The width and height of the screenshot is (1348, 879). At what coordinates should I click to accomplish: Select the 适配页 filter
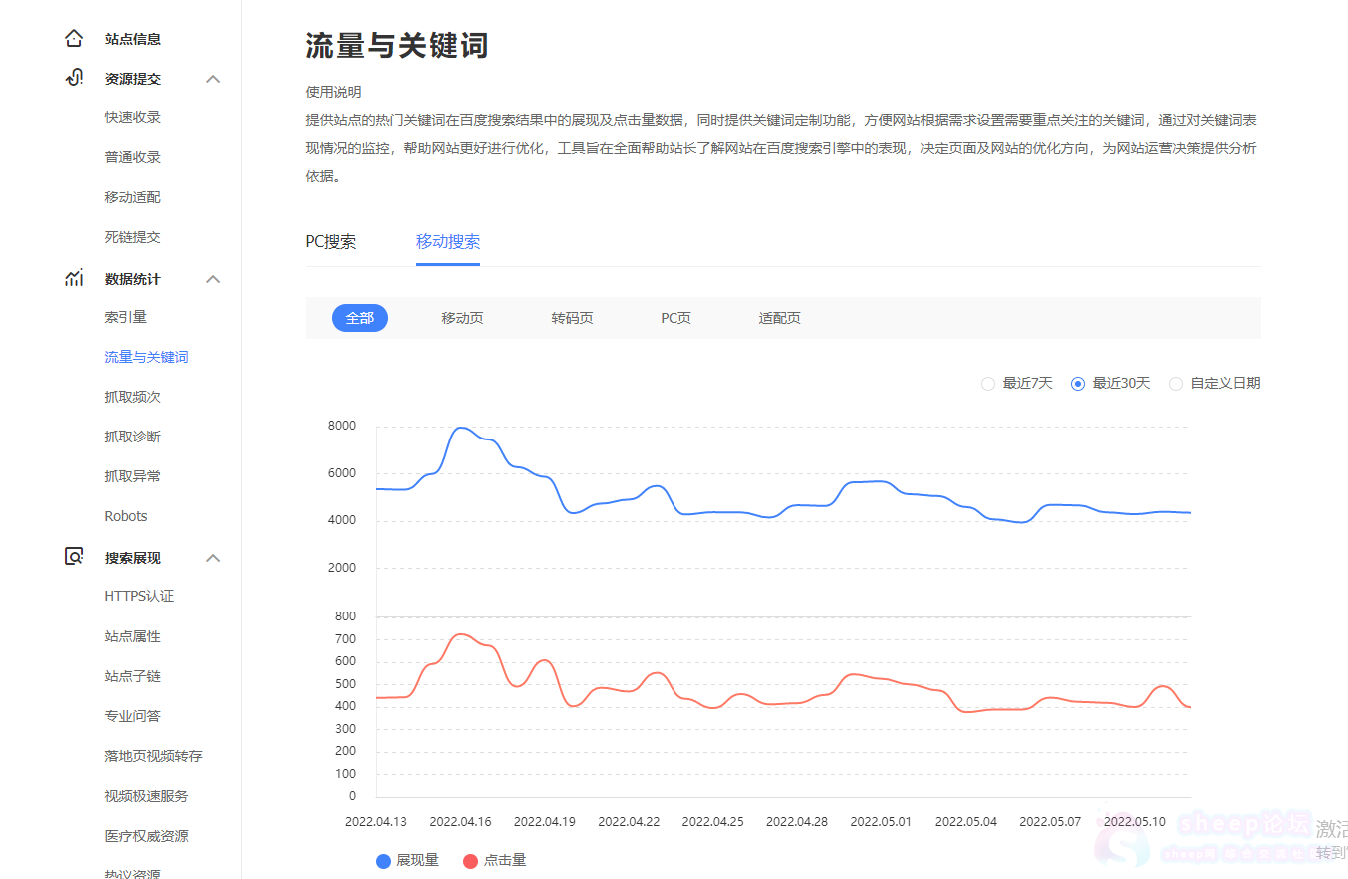(779, 318)
